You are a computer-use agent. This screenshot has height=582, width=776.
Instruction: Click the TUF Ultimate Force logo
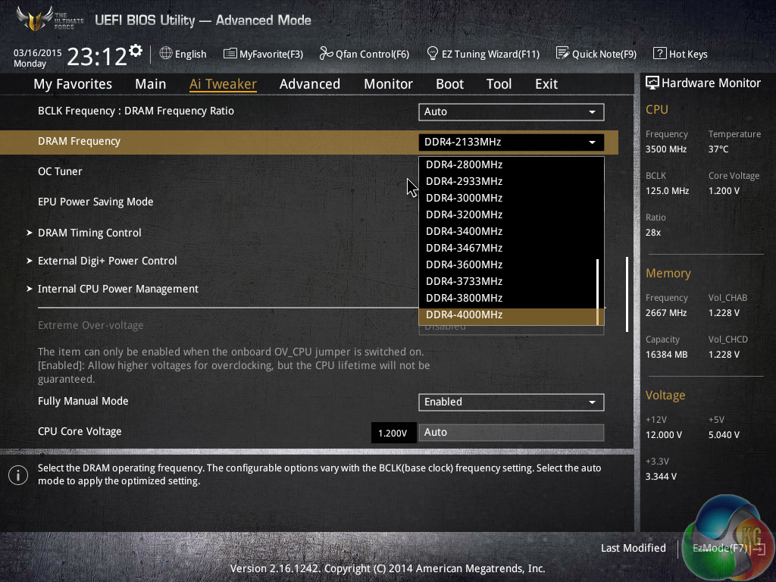[x=49, y=20]
